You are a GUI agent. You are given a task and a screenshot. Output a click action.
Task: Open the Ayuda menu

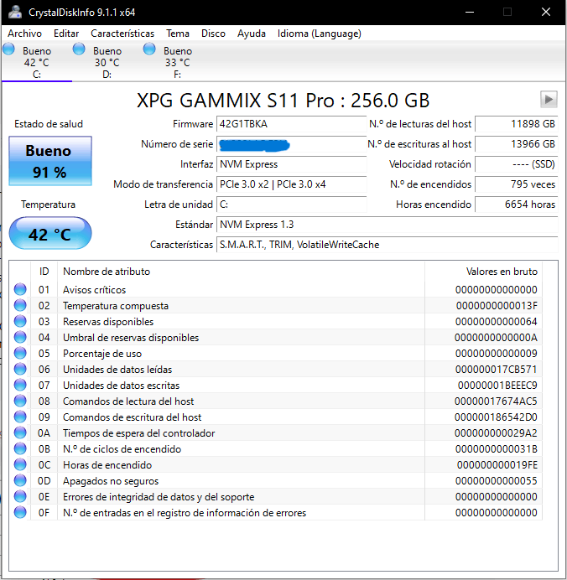coord(252,34)
